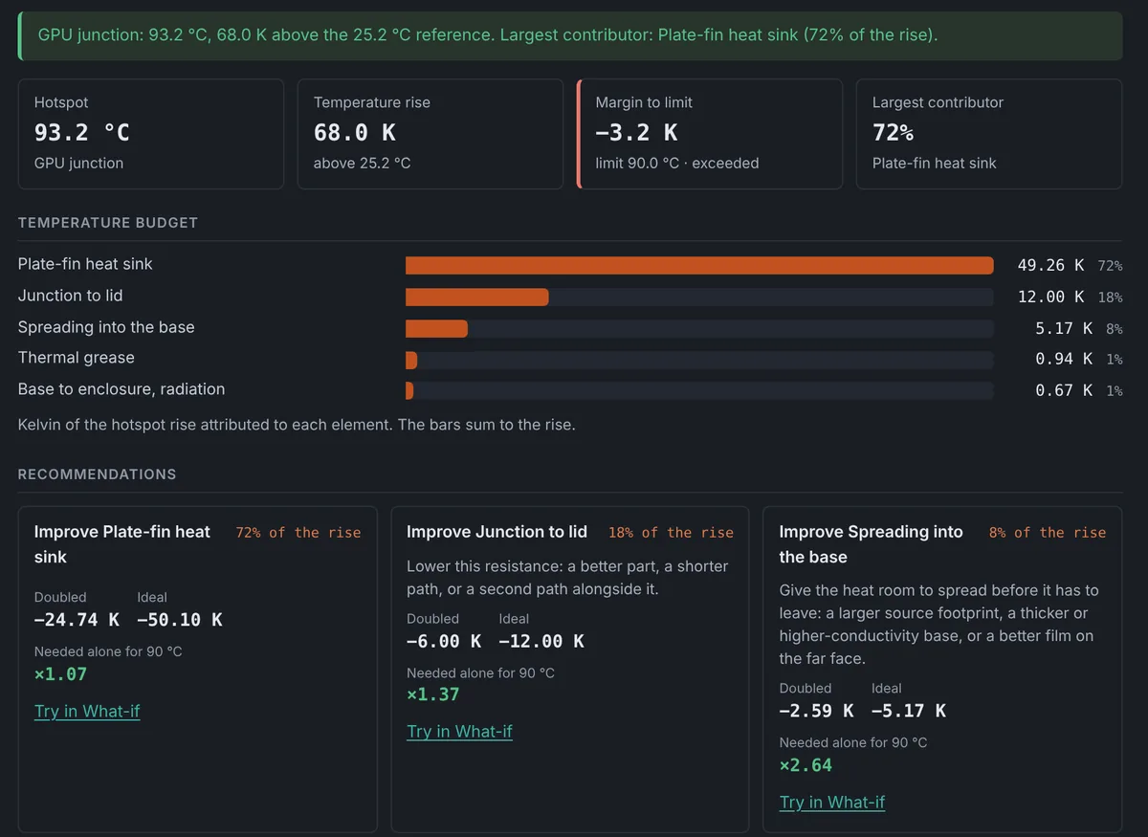Select the Hotspot 93.2 °C card

[x=151, y=134]
